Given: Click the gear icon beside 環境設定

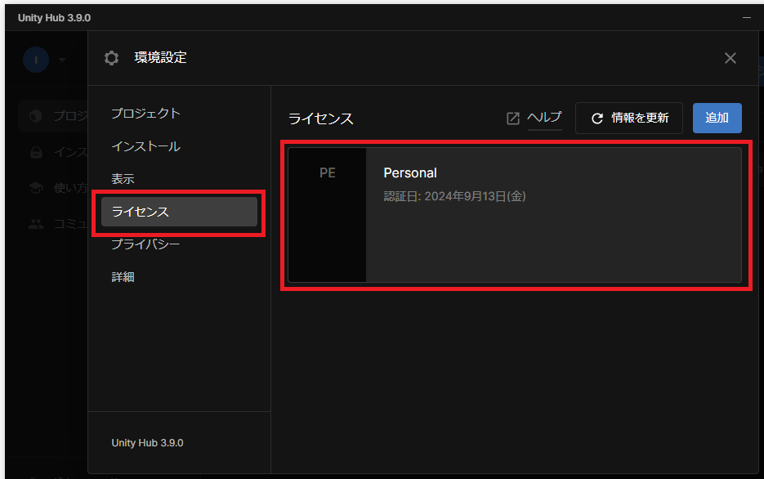Looking at the screenshot, I should 112,58.
